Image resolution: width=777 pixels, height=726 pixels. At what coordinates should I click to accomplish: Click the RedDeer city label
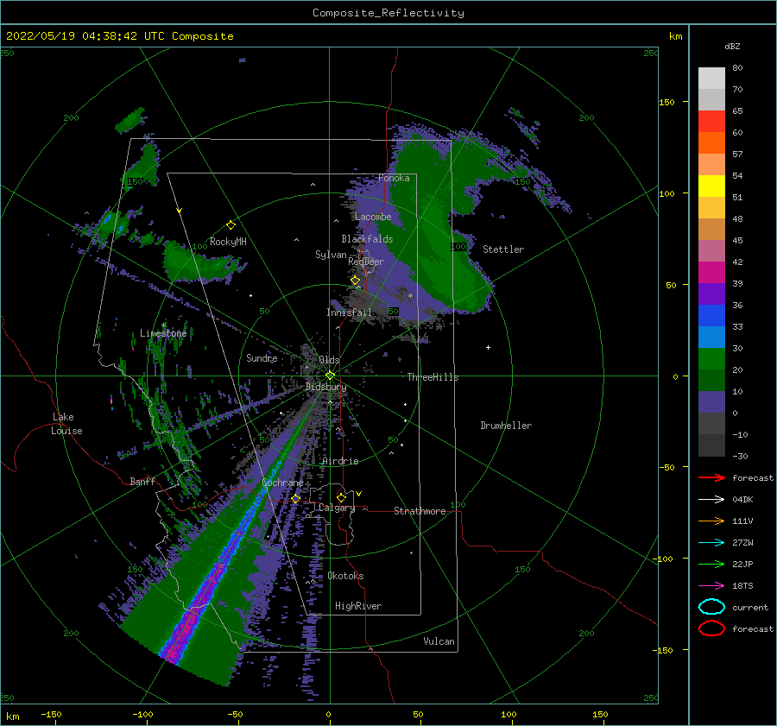[x=366, y=262]
